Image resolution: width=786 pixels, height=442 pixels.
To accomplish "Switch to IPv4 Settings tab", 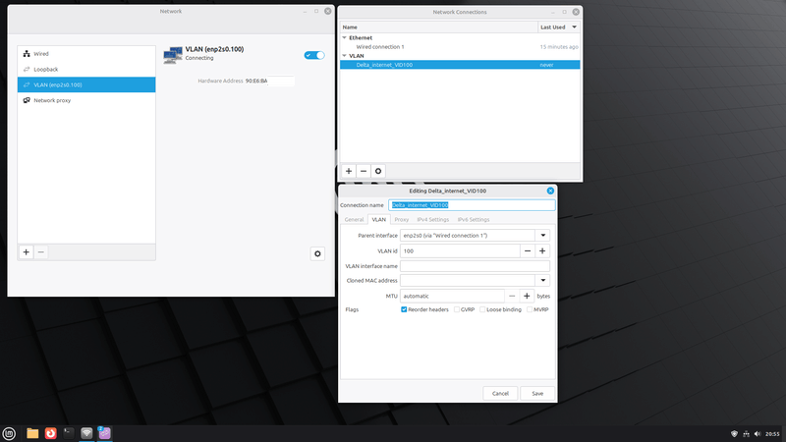I will click(x=433, y=219).
